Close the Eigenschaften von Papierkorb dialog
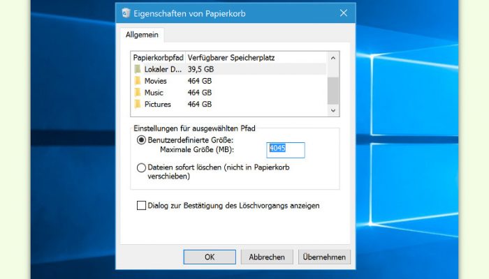 344,13
